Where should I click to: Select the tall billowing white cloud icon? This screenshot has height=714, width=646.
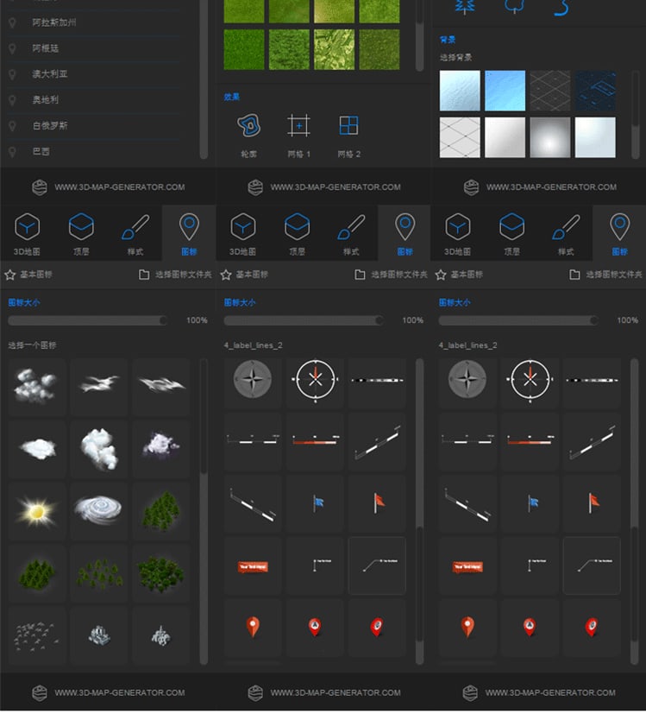pyautogui.click(x=99, y=448)
